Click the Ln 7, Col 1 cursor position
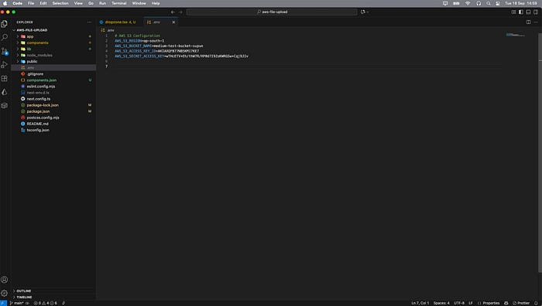Screen dimensions: 542x306 [420, 303]
